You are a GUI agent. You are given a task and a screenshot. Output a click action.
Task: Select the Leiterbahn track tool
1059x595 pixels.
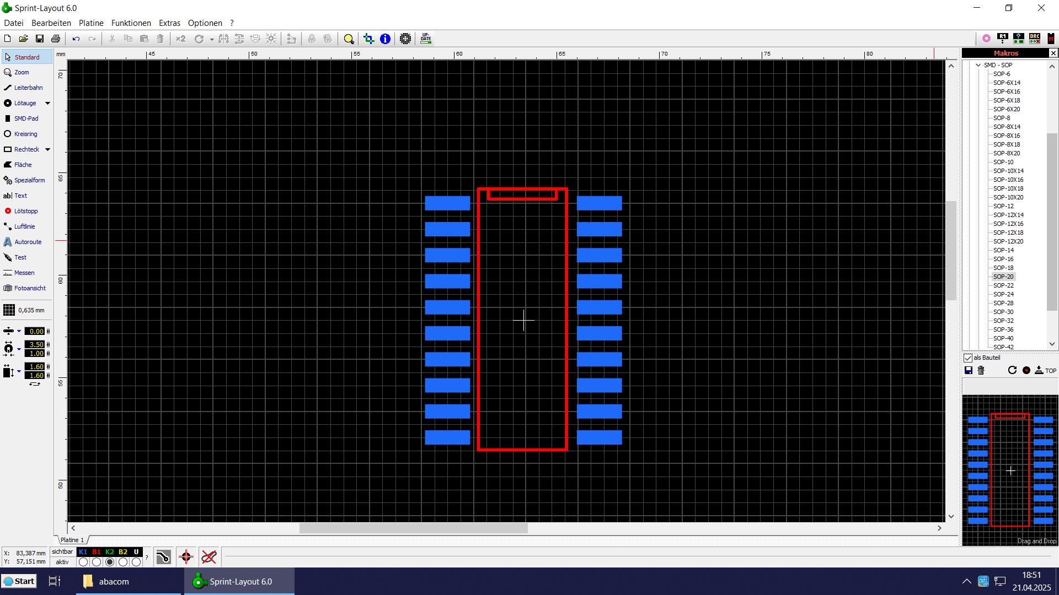[x=27, y=88]
